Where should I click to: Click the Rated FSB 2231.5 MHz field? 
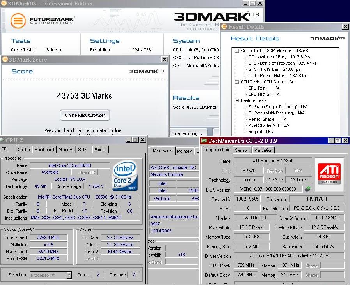tap(48, 258)
